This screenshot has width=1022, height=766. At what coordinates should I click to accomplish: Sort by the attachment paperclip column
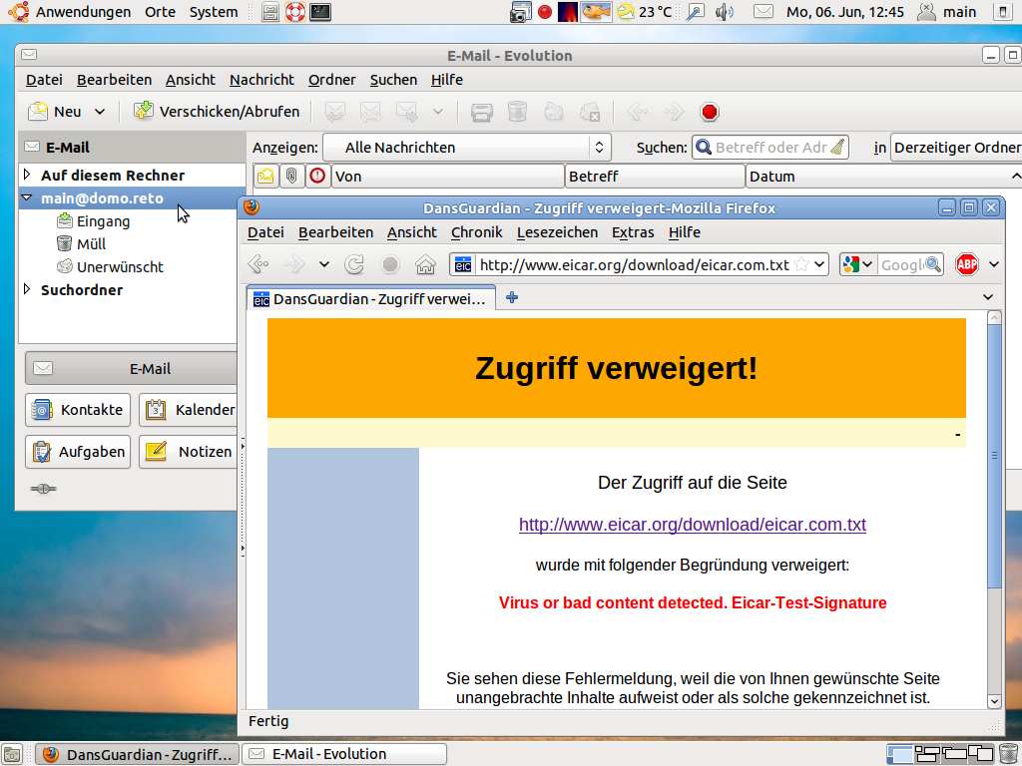point(291,176)
